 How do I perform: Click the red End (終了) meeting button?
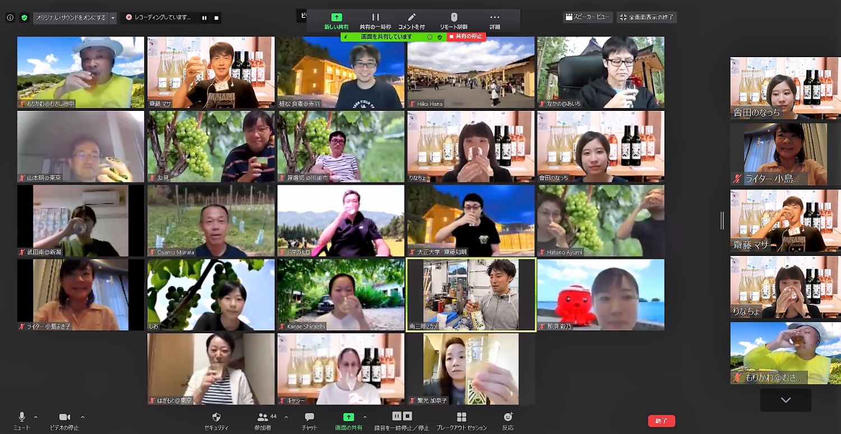(x=662, y=421)
